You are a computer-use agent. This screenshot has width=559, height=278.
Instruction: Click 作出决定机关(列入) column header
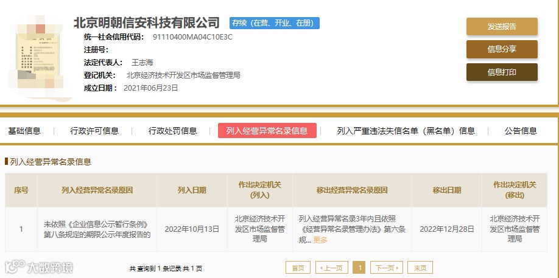point(259,190)
